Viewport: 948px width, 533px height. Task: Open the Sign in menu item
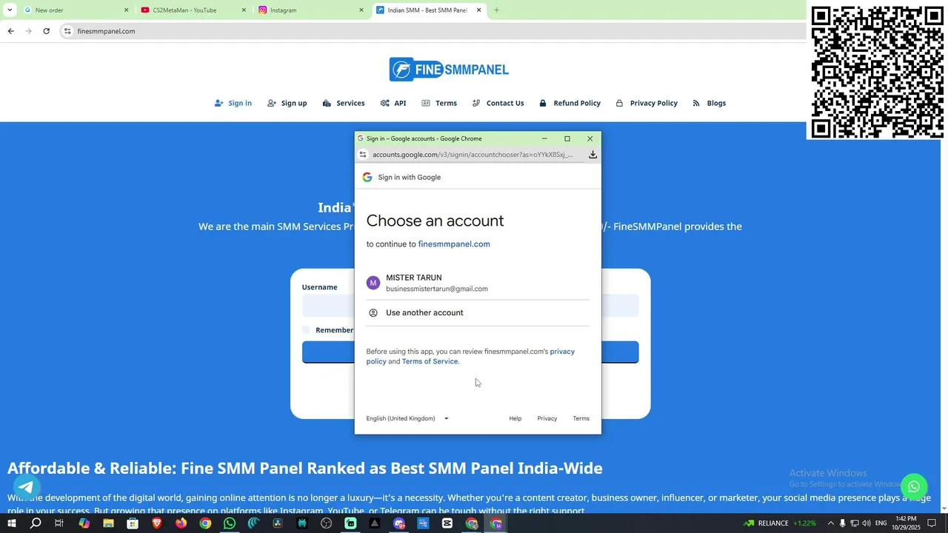coord(233,103)
